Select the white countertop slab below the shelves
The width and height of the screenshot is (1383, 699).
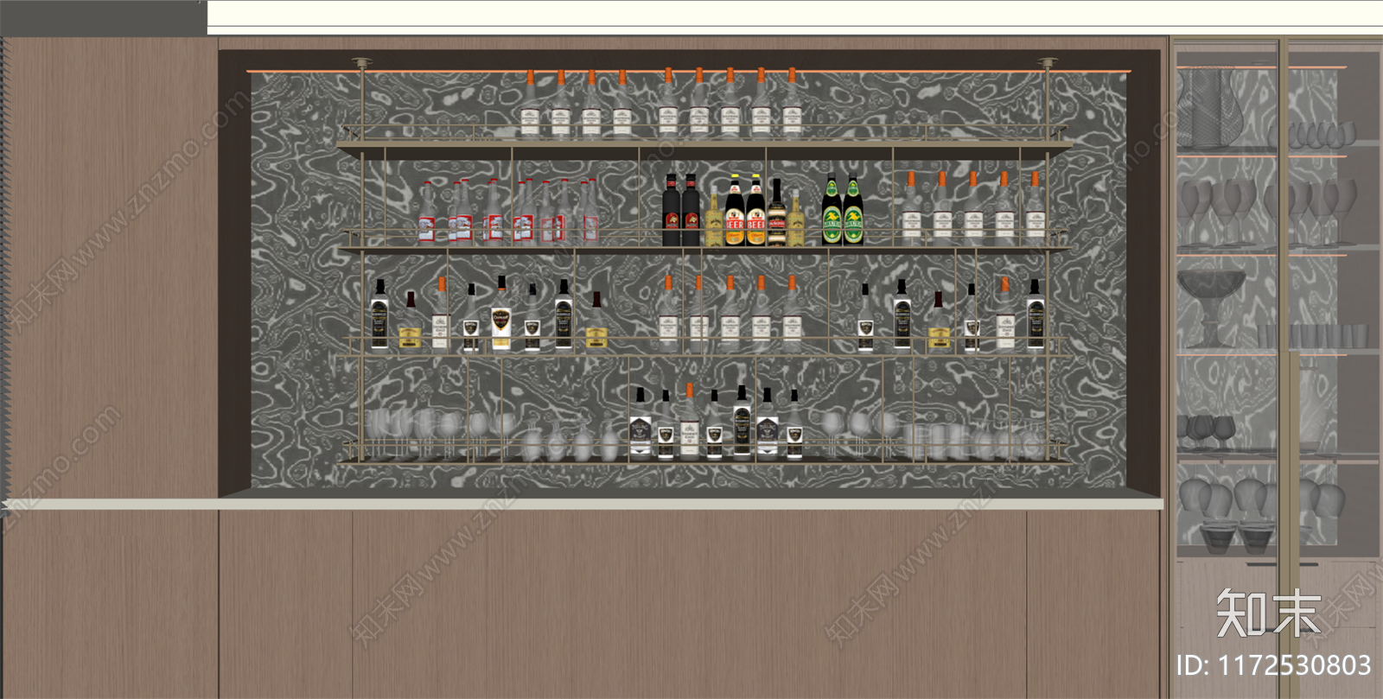tap(584, 503)
